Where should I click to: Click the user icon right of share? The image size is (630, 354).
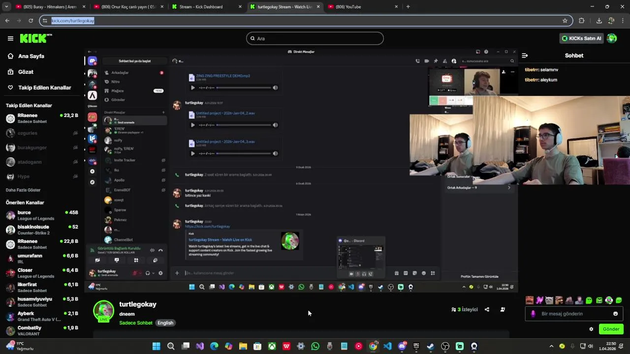(x=503, y=309)
